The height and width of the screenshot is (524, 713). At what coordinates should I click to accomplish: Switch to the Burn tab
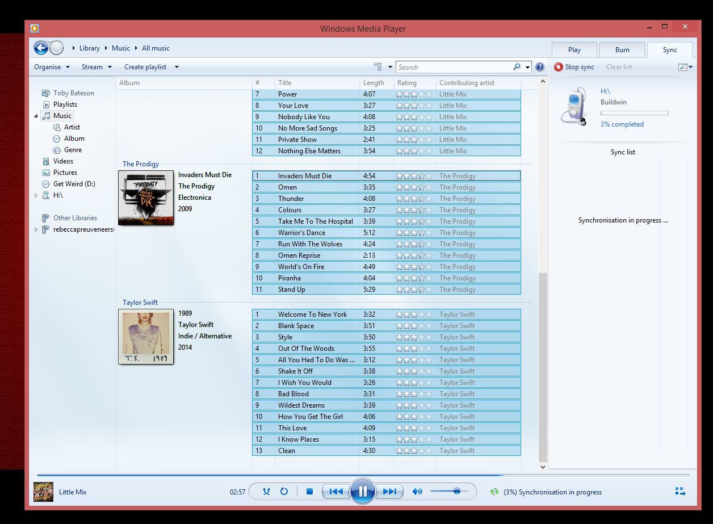pos(622,50)
